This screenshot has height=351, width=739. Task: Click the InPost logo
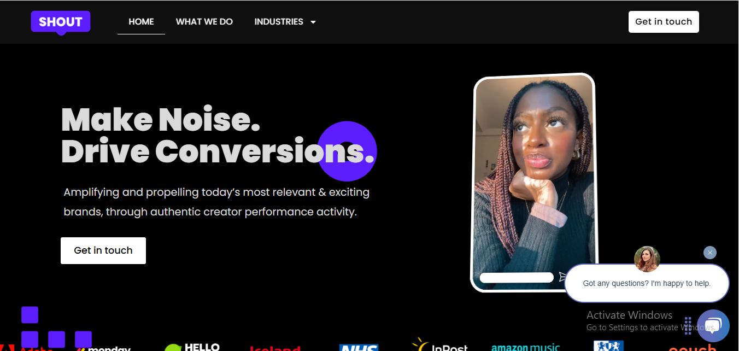(x=440, y=345)
